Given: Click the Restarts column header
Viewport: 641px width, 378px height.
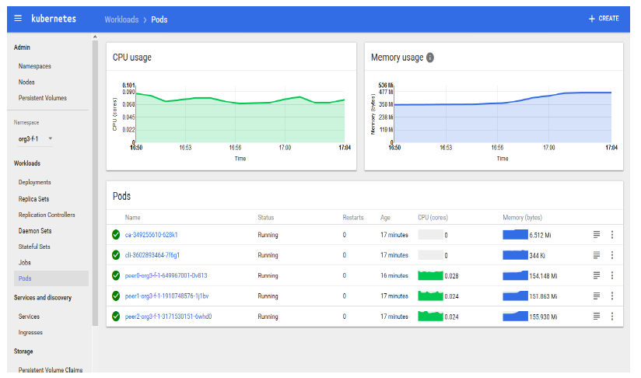Looking at the screenshot, I should click(353, 218).
